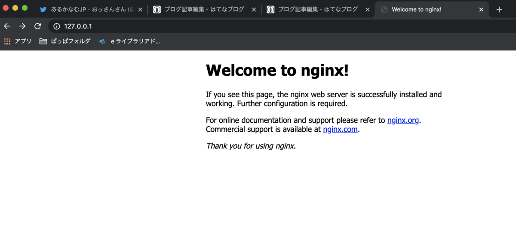516x251 pixels.
Task: Go back with the browser back arrow
Action: click(7, 26)
